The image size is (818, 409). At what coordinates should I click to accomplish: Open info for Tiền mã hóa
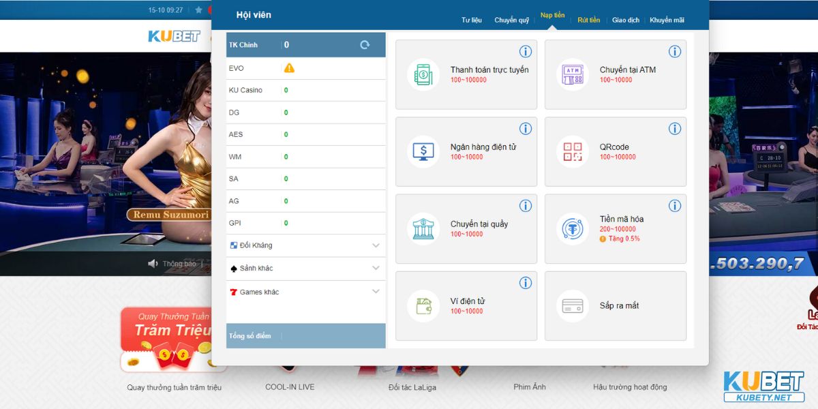point(674,206)
